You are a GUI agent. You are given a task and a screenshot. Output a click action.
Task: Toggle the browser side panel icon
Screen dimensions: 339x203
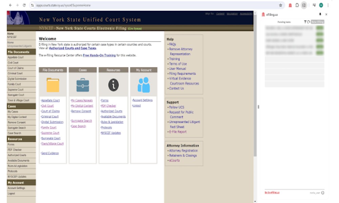[x=304, y=5]
